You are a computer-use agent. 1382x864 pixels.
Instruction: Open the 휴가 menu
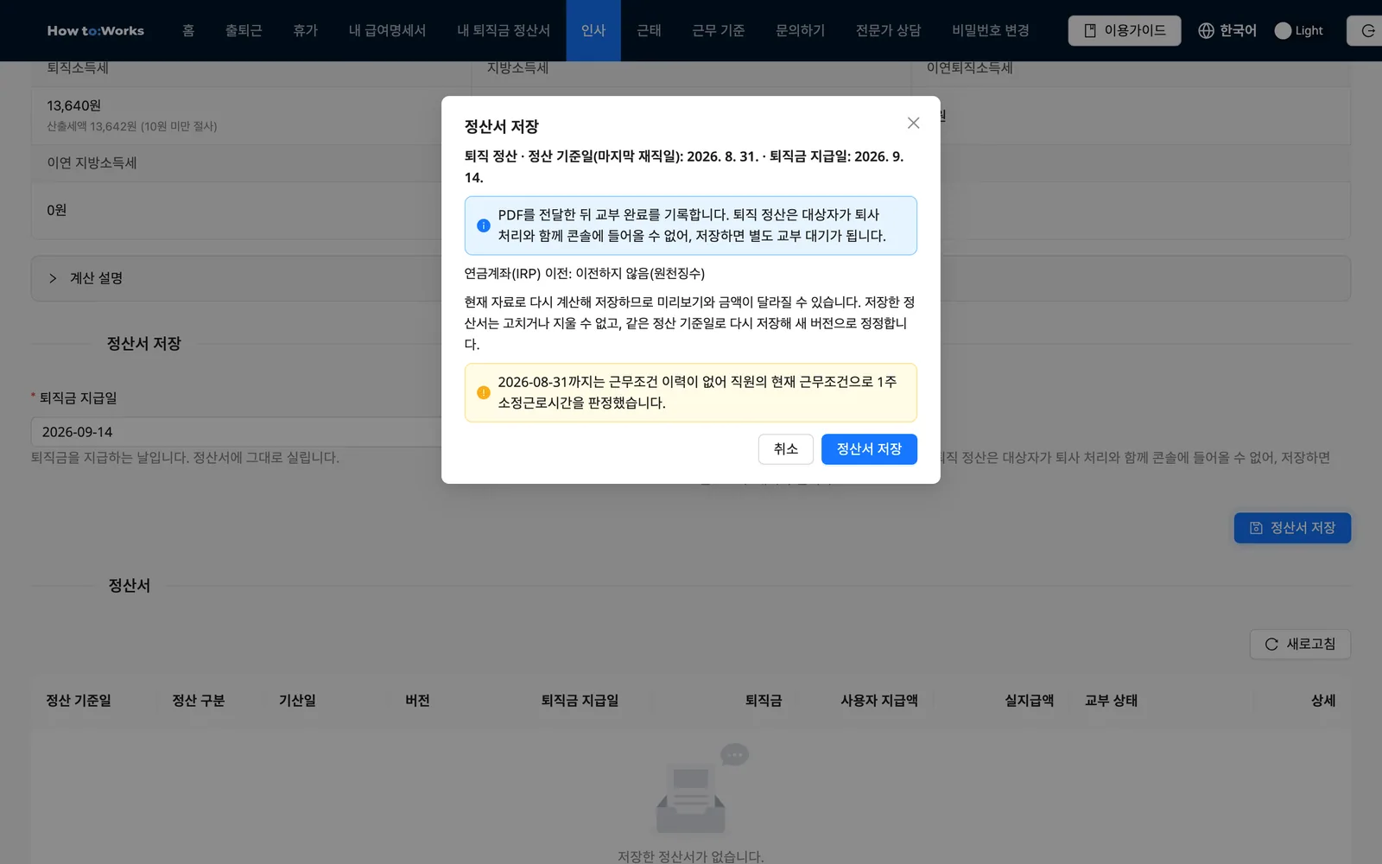coord(306,30)
